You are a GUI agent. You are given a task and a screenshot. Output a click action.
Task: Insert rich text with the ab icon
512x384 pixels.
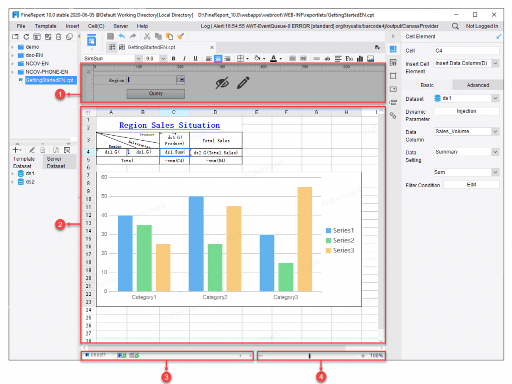pos(327,59)
